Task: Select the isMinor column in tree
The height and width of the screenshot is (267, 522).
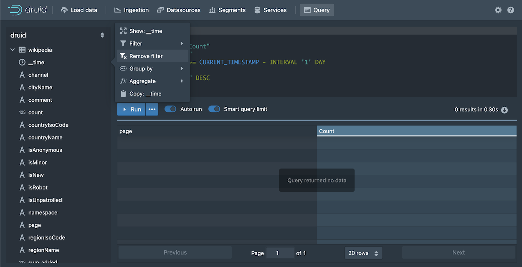Action: pos(38,162)
